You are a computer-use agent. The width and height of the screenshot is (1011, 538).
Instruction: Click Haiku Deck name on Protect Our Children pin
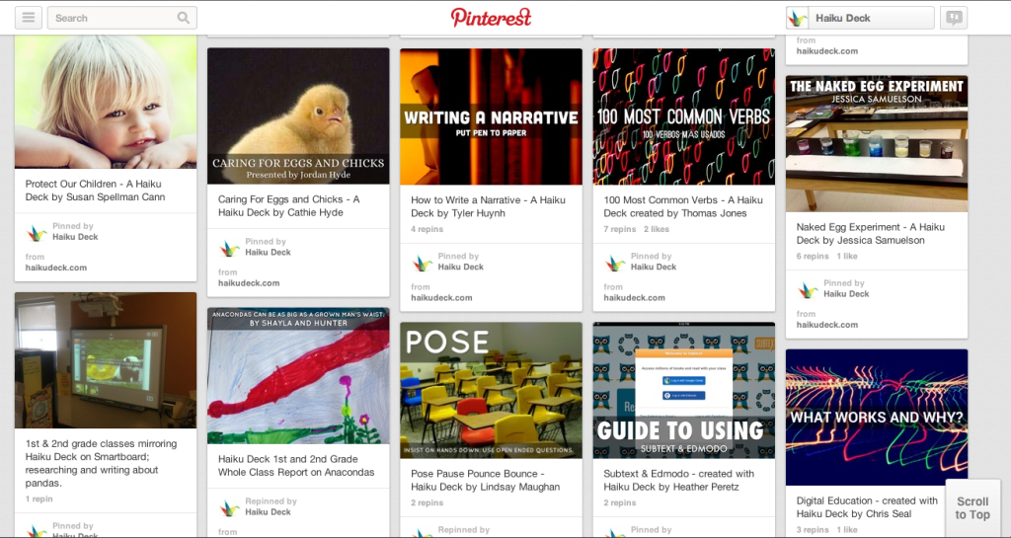[x=75, y=237]
